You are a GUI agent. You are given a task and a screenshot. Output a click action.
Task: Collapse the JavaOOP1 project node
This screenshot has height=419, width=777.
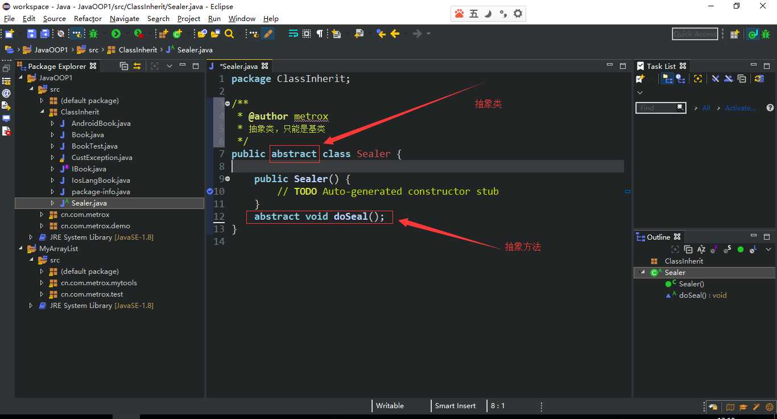(x=21, y=78)
